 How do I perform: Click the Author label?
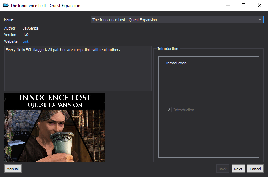tap(10, 28)
